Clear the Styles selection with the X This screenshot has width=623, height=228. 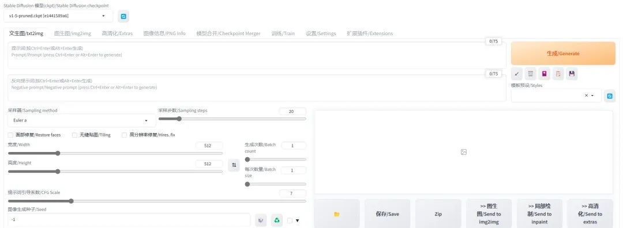click(586, 96)
